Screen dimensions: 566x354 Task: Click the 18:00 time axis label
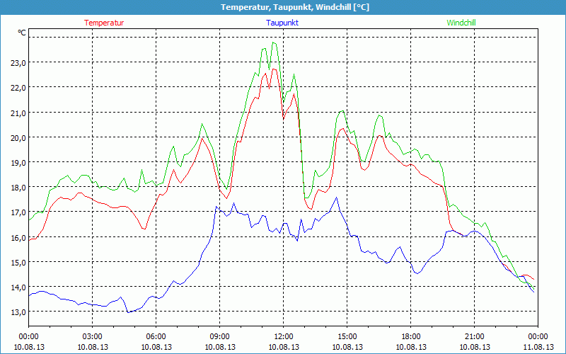411,337
